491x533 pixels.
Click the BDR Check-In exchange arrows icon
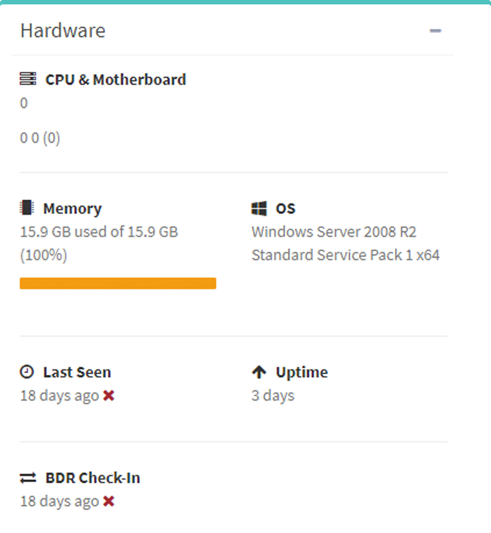(28, 478)
